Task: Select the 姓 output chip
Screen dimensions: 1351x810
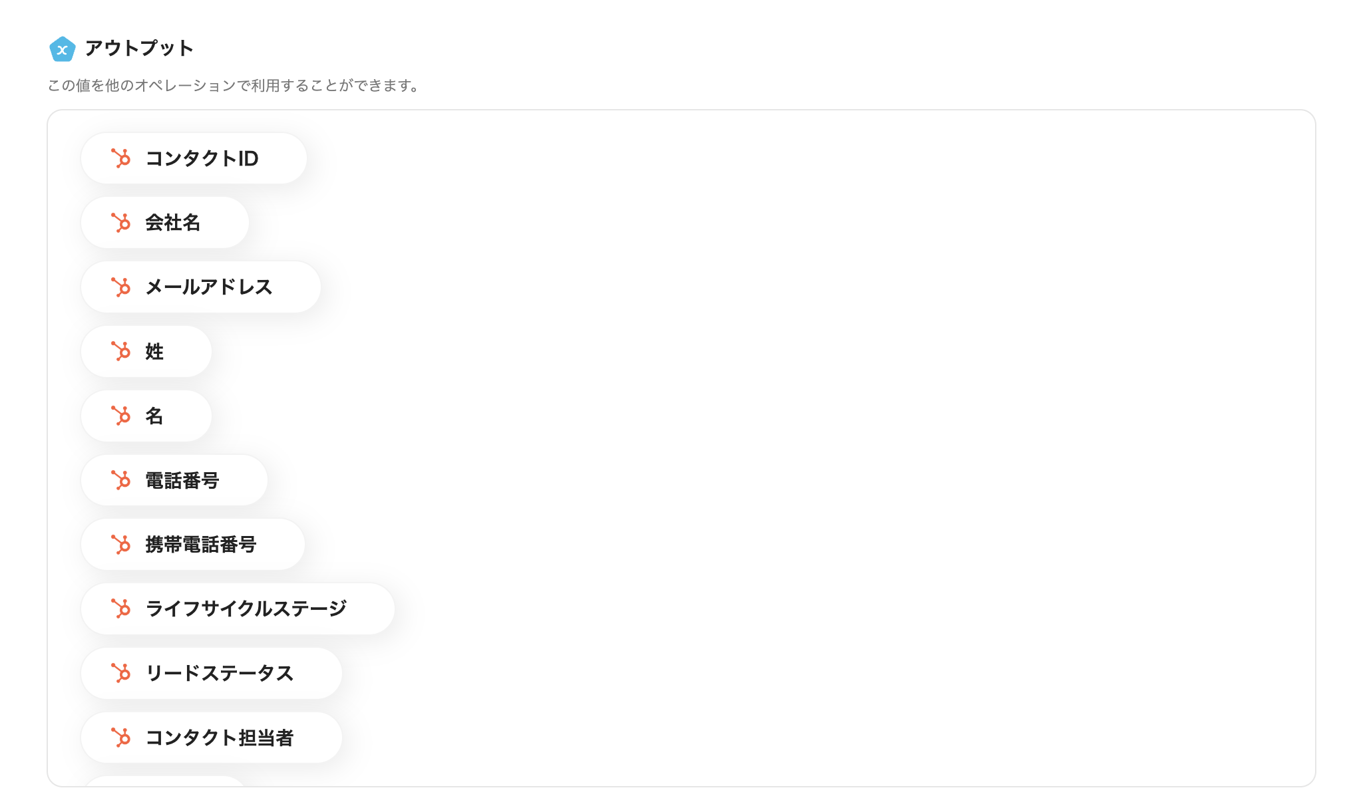Action: click(146, 351)
